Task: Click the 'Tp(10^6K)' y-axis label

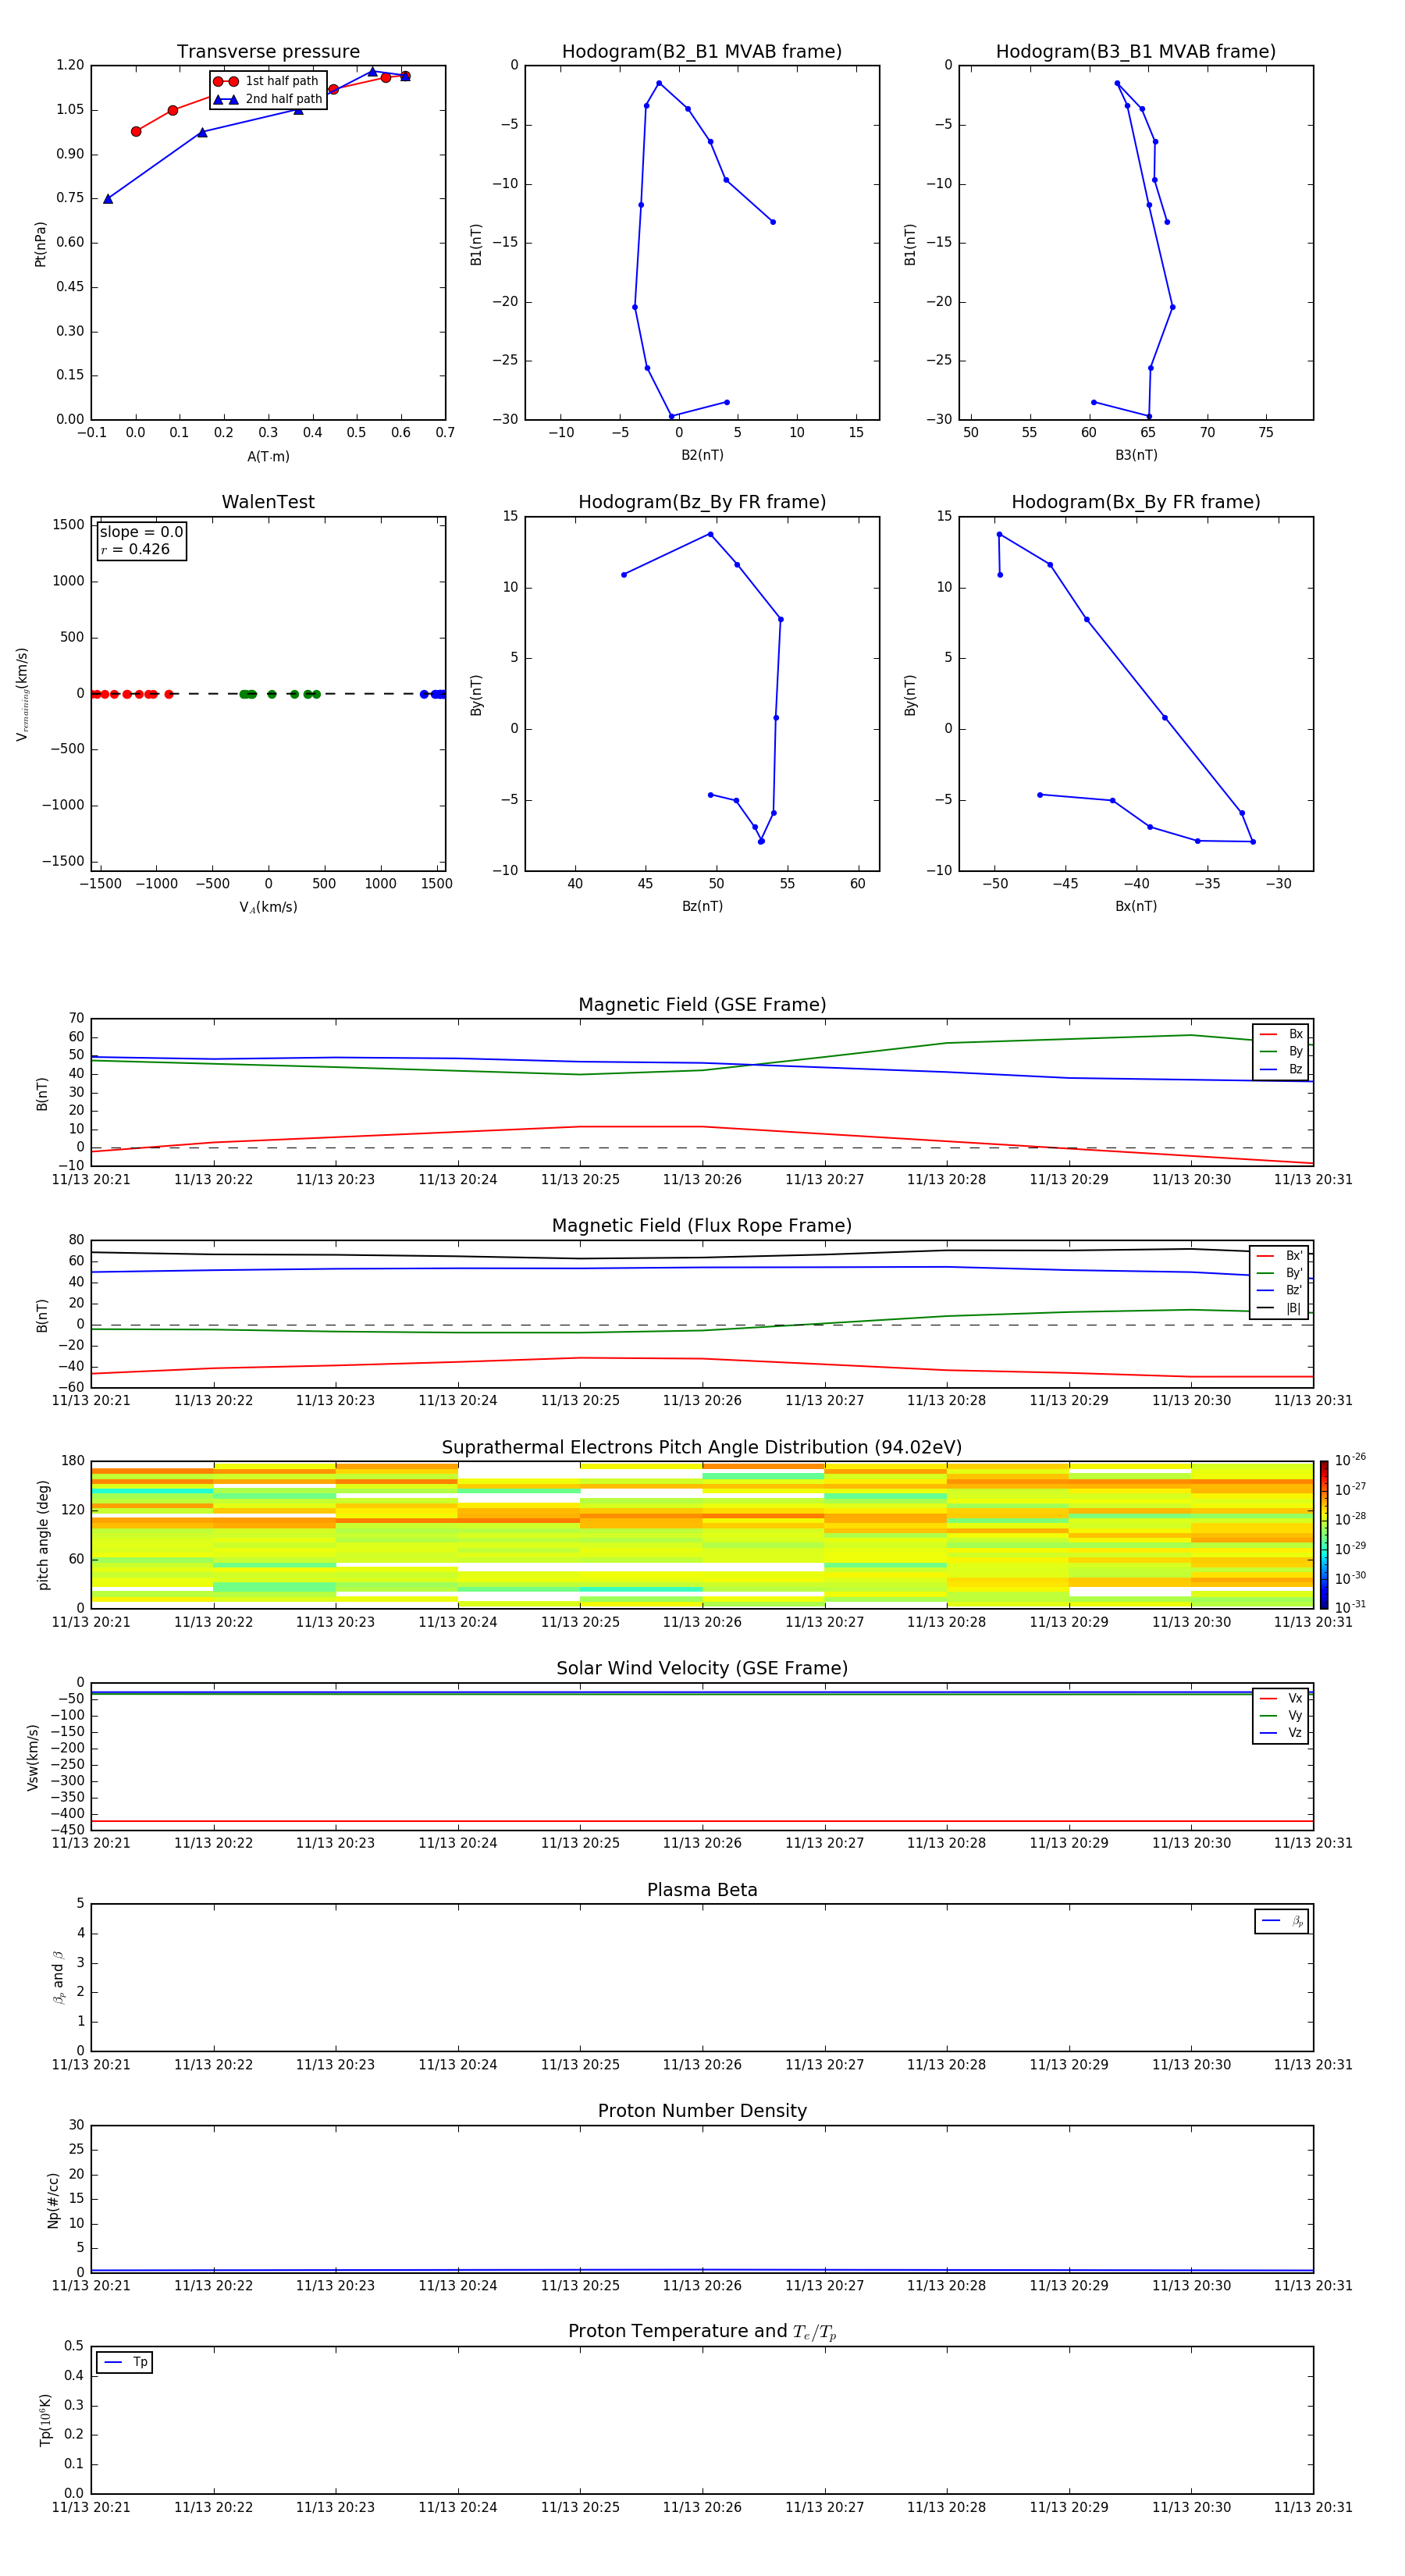Action: click(45, 2420)
